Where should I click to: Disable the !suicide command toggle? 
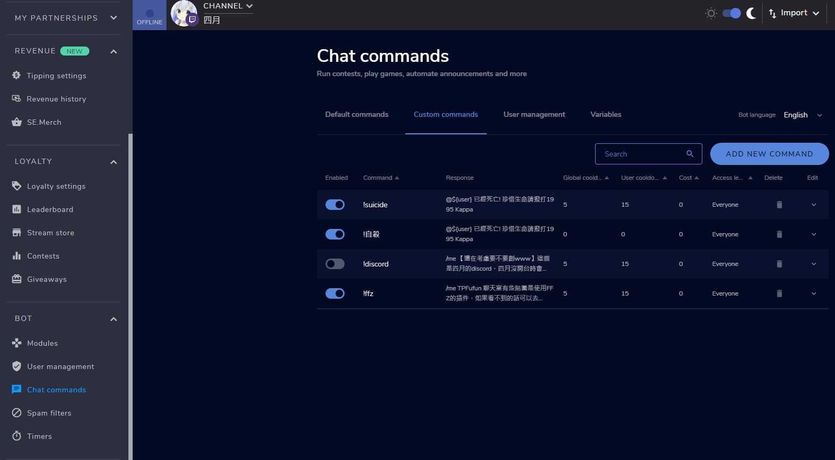point(335,205)
